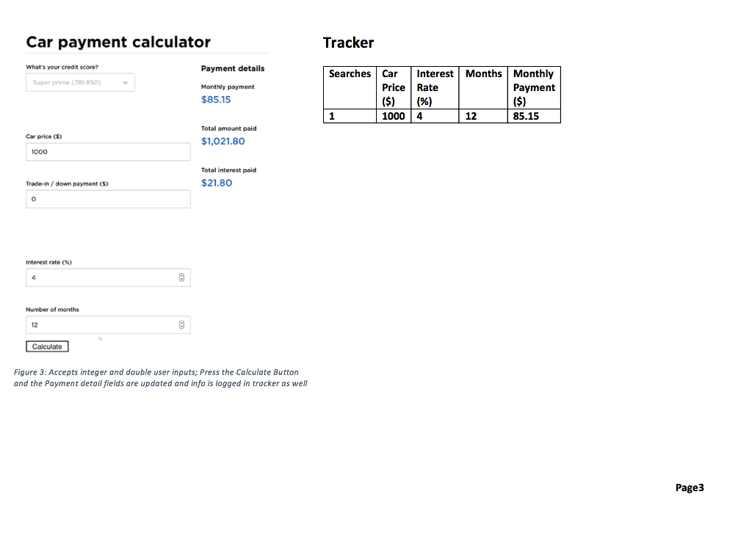The width and height of the screenshot is (752, 558).
Task: Select the Number of months field
Action: coord(103,325)
